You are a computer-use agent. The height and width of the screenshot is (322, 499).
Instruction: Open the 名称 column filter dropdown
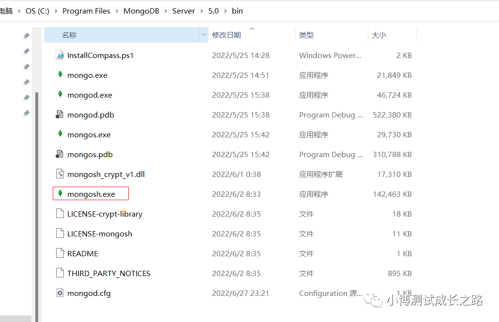coord(203,35)
